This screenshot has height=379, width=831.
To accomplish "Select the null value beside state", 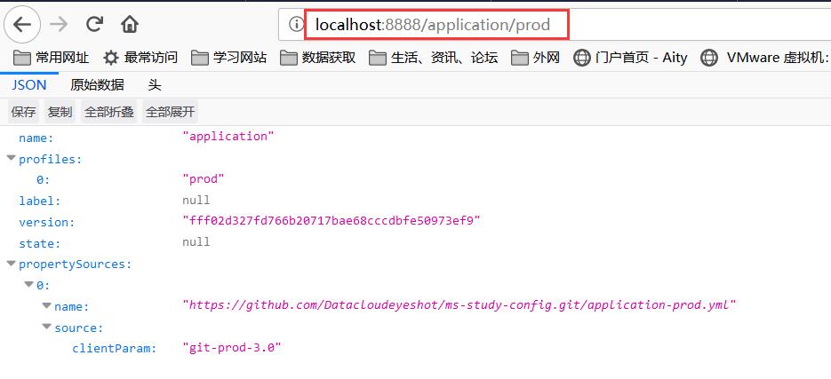I will point(196,242).
